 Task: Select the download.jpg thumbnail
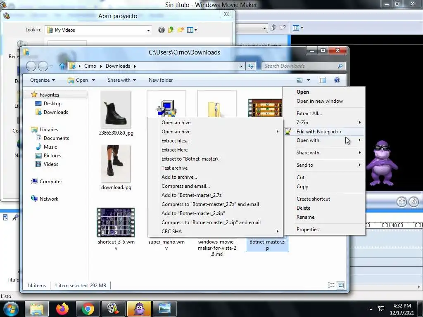click(116, 164)
